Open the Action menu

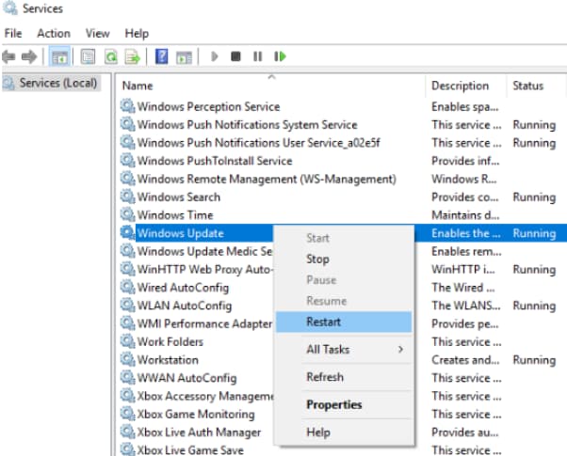pos(54,33)
